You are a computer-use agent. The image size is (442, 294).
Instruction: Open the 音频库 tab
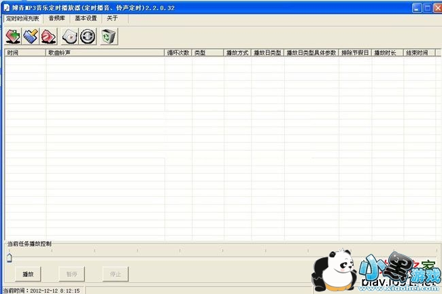[x=57, y=18]
